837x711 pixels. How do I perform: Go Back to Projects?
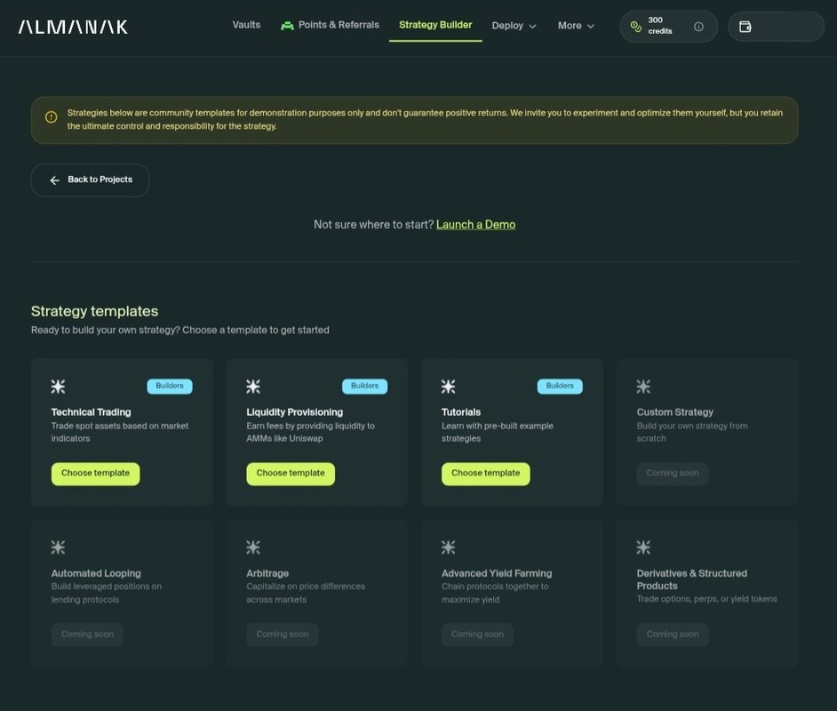90,180
